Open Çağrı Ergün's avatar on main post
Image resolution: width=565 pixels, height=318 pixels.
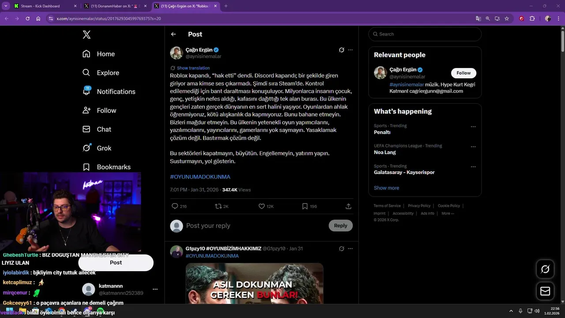[177, 53]
